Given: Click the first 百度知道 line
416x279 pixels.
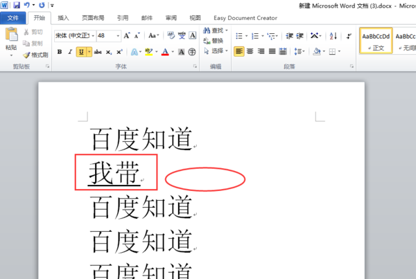Looking at the screenshot, I should coord(141,139).
